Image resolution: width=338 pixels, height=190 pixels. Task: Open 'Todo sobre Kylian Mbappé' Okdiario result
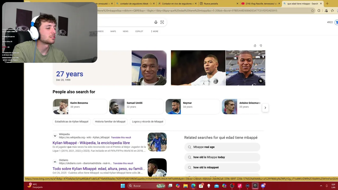99,169
